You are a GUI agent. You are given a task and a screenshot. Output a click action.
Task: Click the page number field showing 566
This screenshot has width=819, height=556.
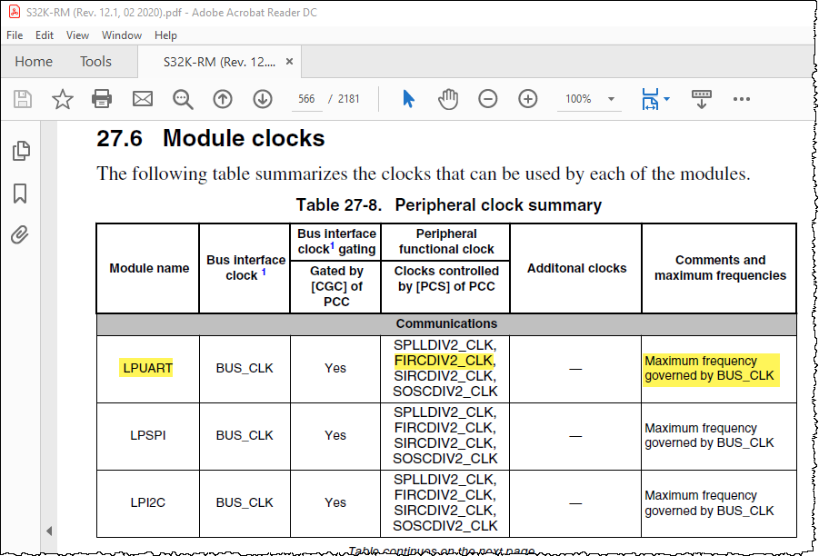(306, 99)
